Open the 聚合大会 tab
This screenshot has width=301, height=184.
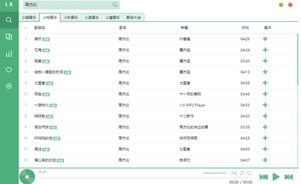[x=134, y=17]
